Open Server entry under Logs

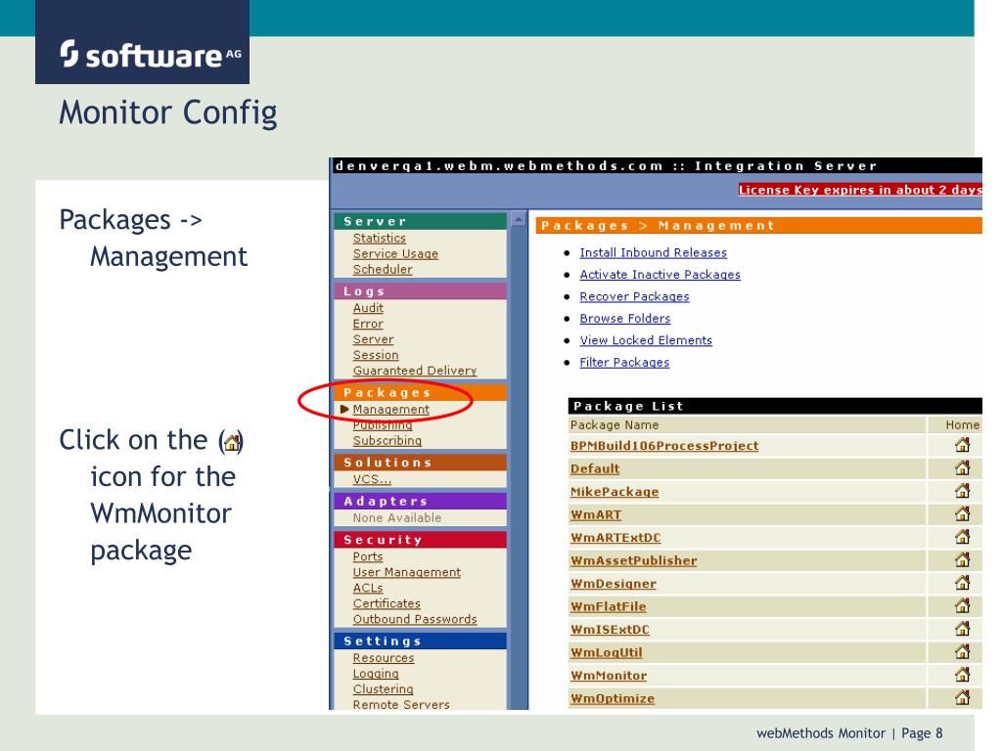[373, 339]
